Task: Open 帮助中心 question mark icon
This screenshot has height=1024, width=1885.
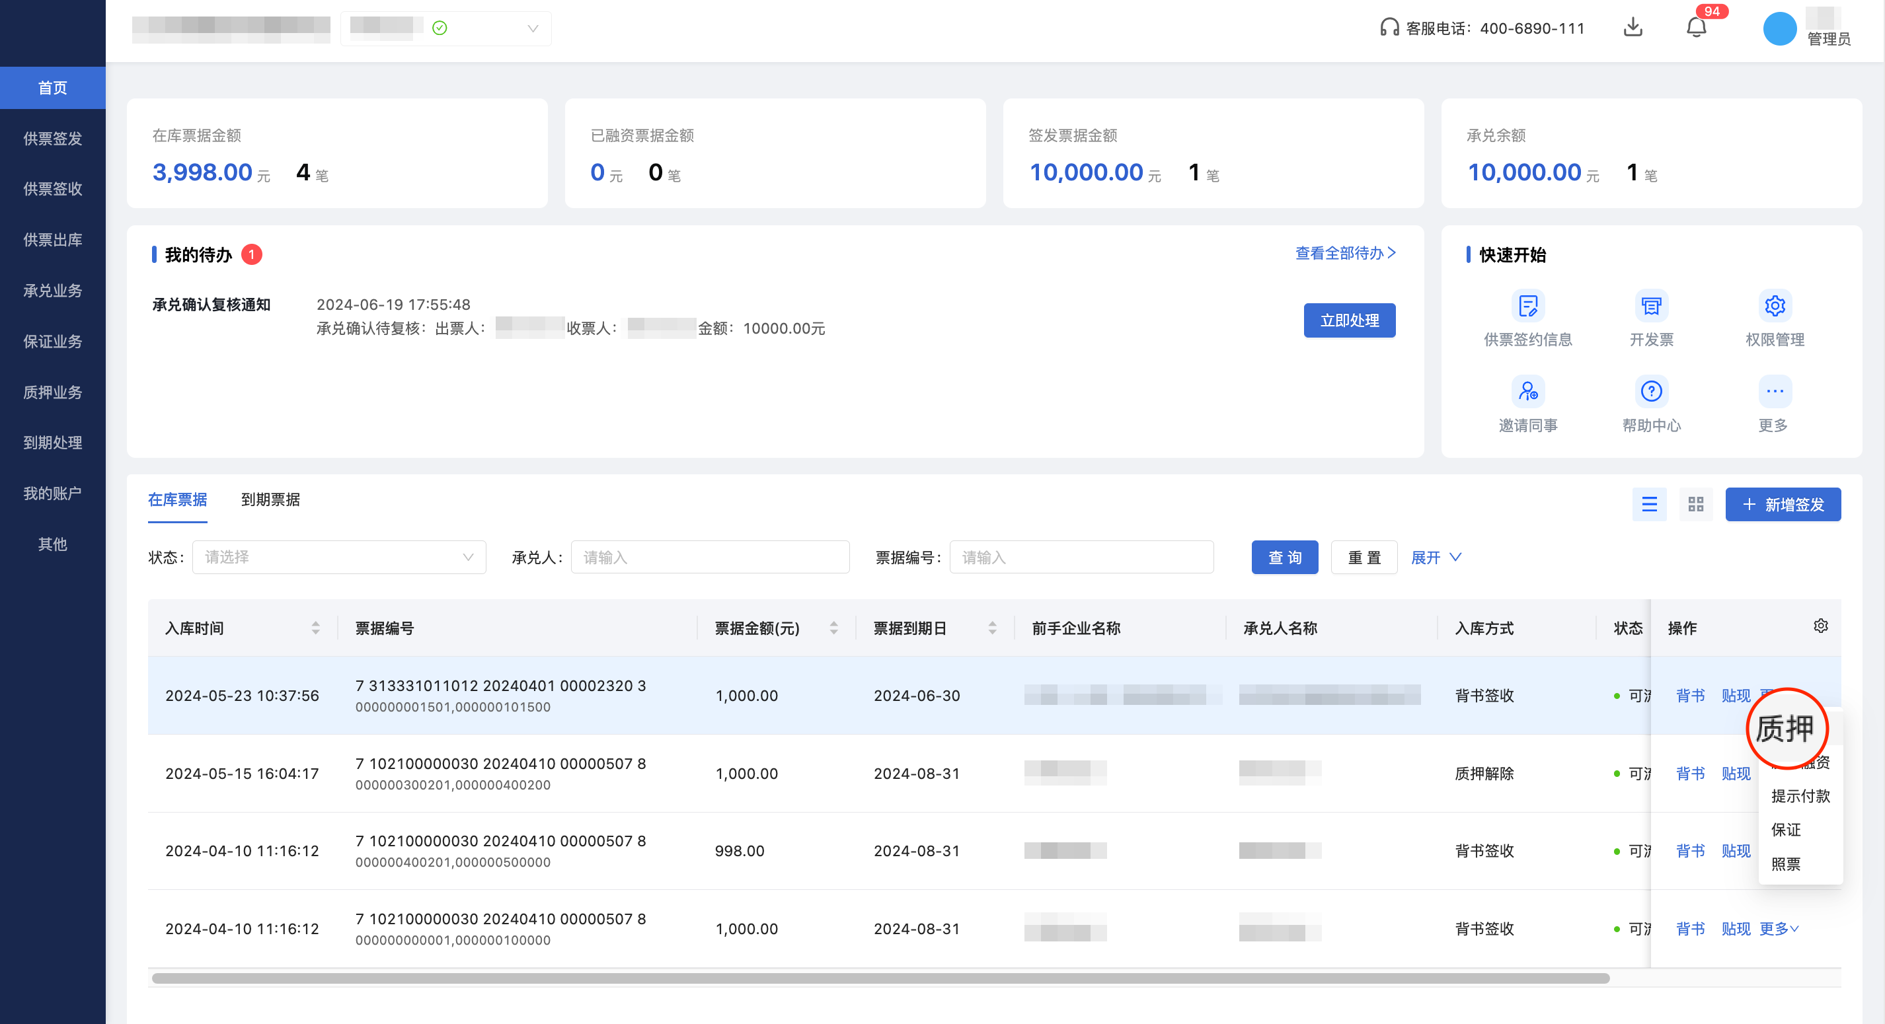Action: (1651, 391)
